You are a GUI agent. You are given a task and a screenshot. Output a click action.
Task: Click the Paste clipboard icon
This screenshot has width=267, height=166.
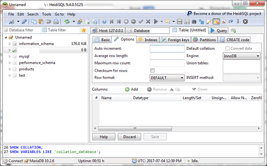(x=41, y=22)
